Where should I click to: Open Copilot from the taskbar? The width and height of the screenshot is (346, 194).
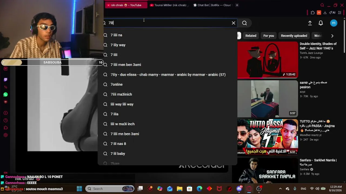[x=160, y=189]
